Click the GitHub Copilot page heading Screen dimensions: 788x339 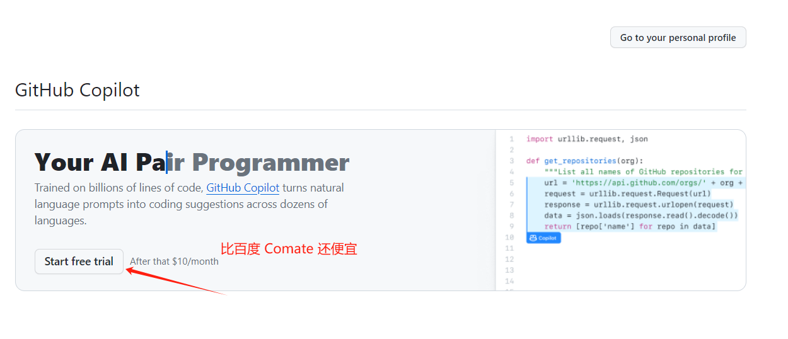point(78,90)
